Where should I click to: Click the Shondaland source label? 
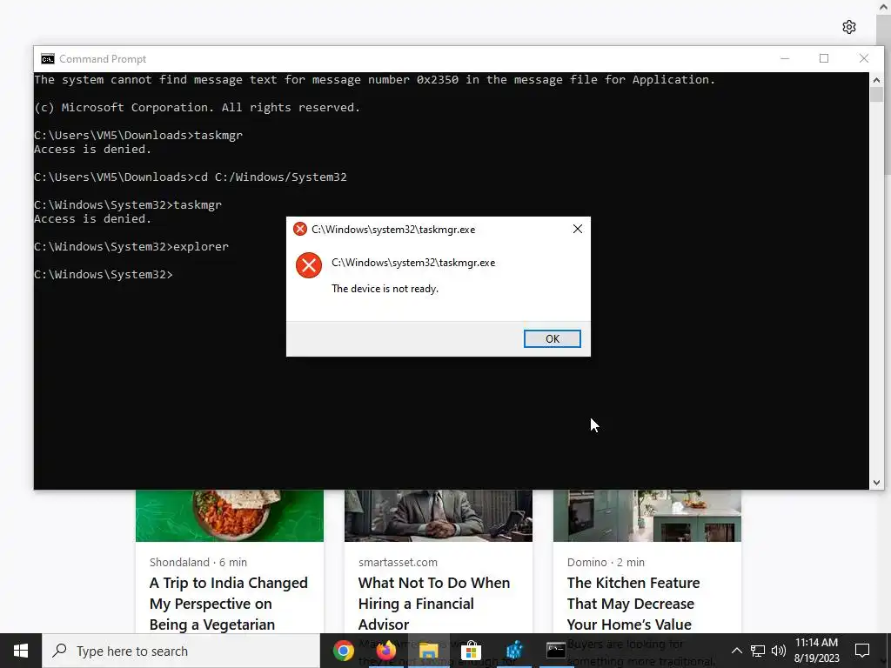coord(179,563)
